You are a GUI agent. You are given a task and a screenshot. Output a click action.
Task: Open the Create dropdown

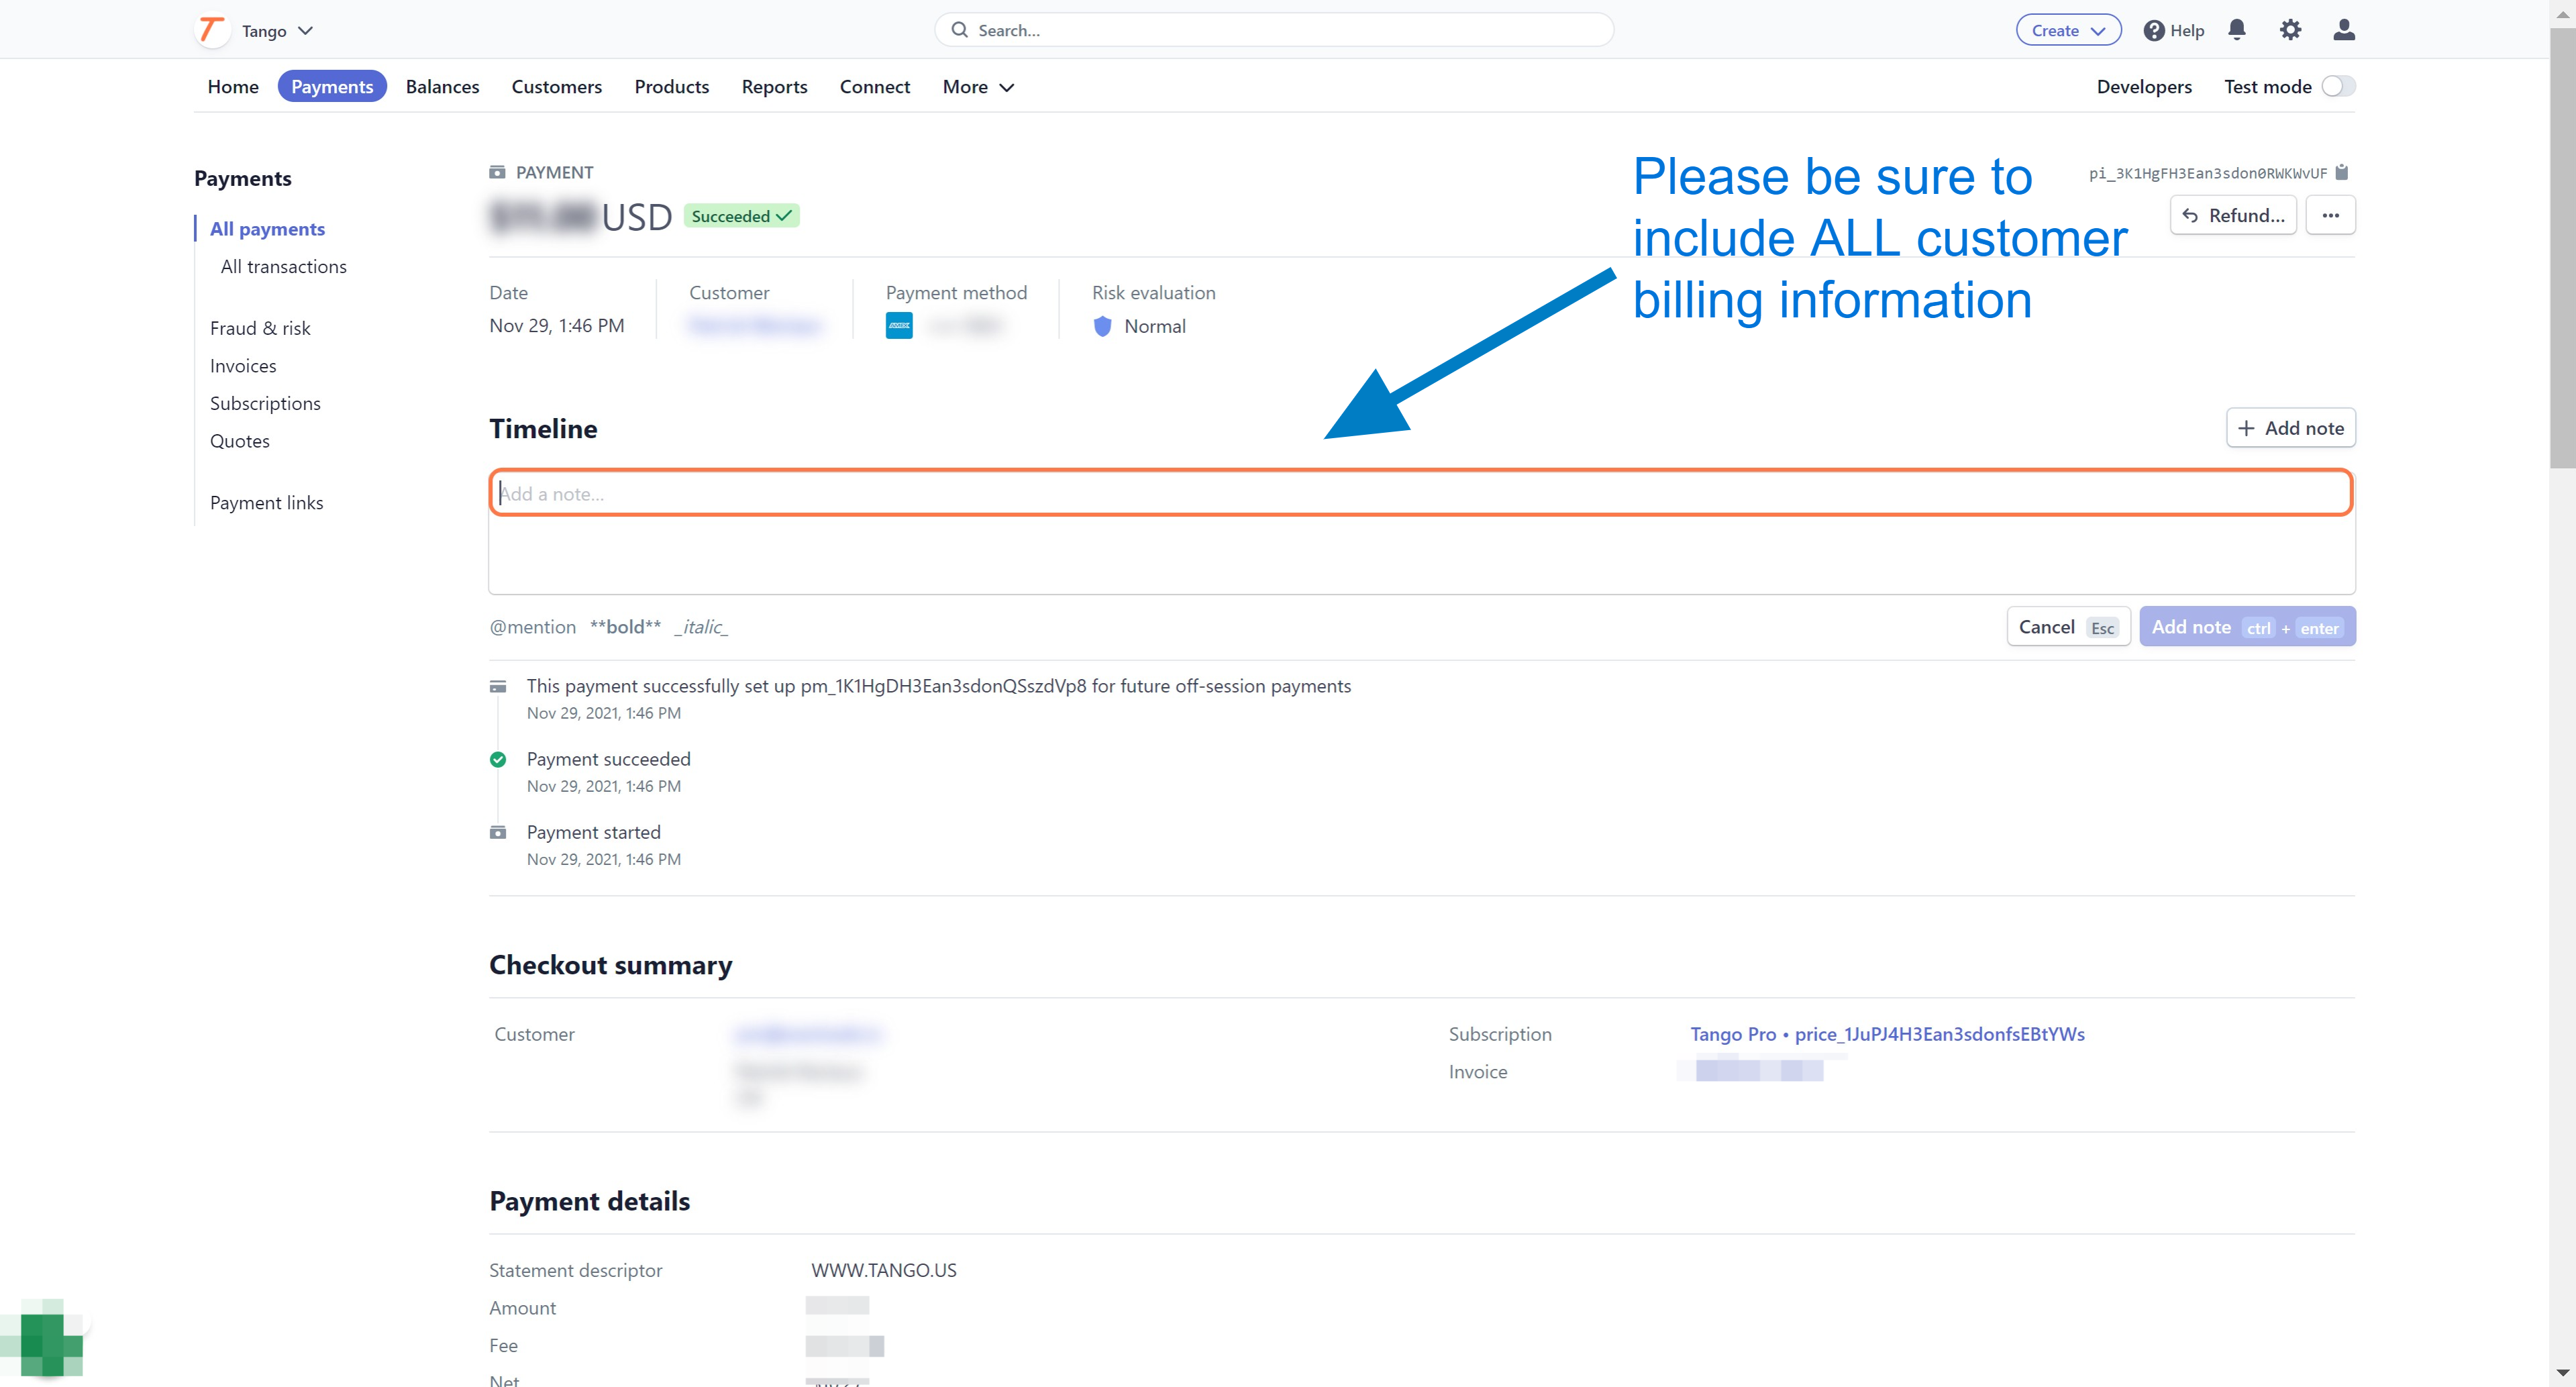pos(2068,30)
